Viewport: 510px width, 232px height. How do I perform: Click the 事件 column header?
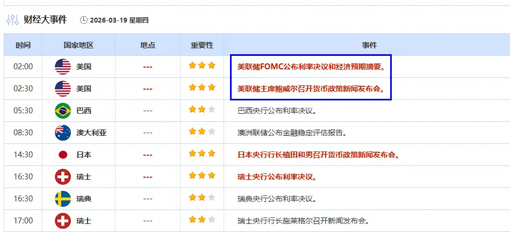(x=369, y=45)
